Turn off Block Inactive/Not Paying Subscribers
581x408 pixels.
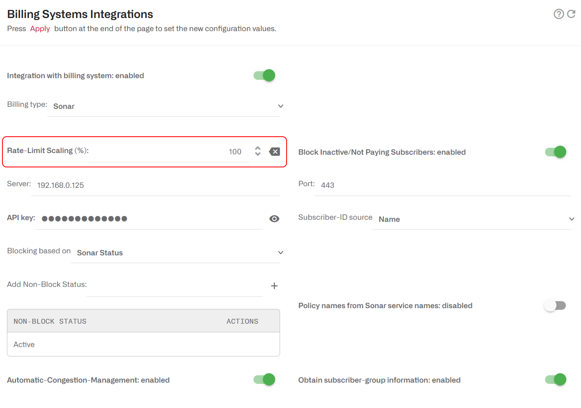[555, 152]
